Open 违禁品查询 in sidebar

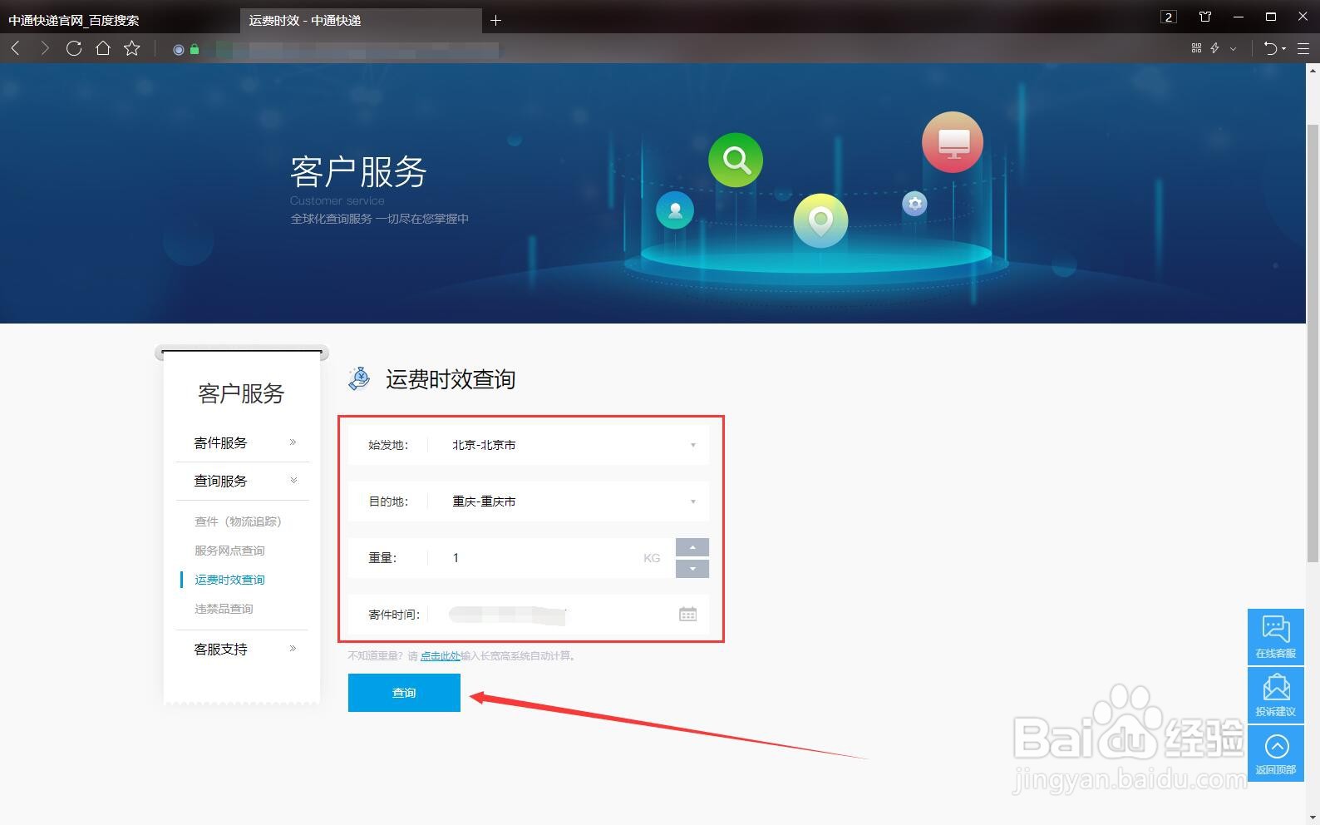tap(224, 609)
